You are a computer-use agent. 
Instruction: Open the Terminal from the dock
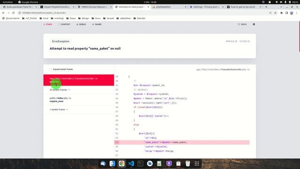[x=141, y=163]
